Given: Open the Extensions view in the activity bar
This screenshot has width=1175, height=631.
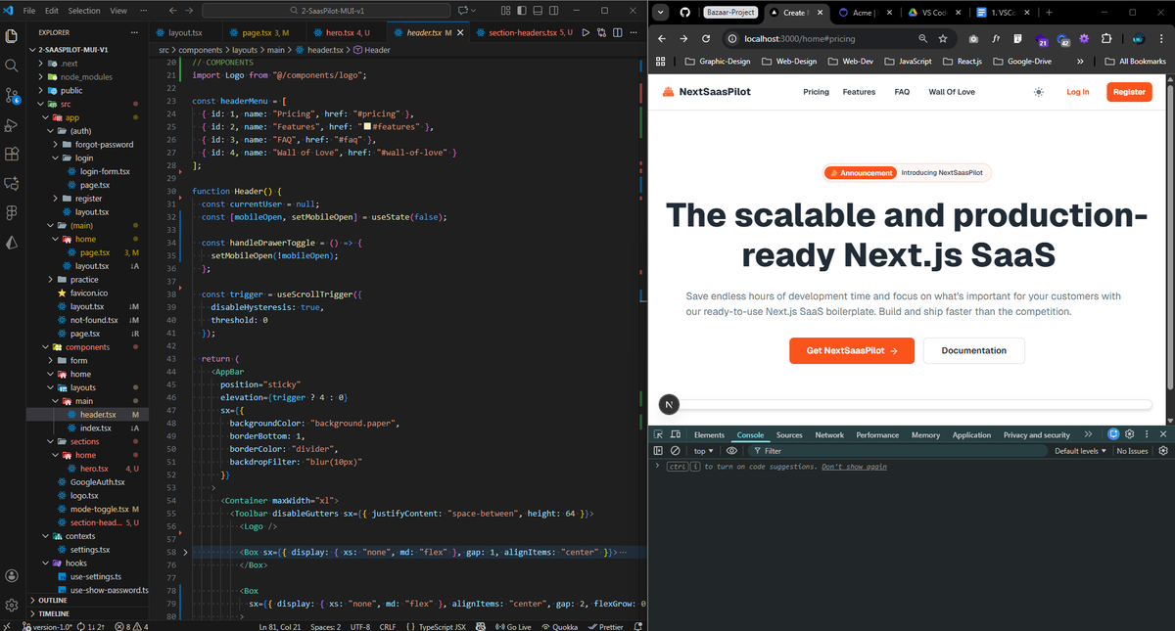Looking at the screenshot, I should (x=11, y=152).
